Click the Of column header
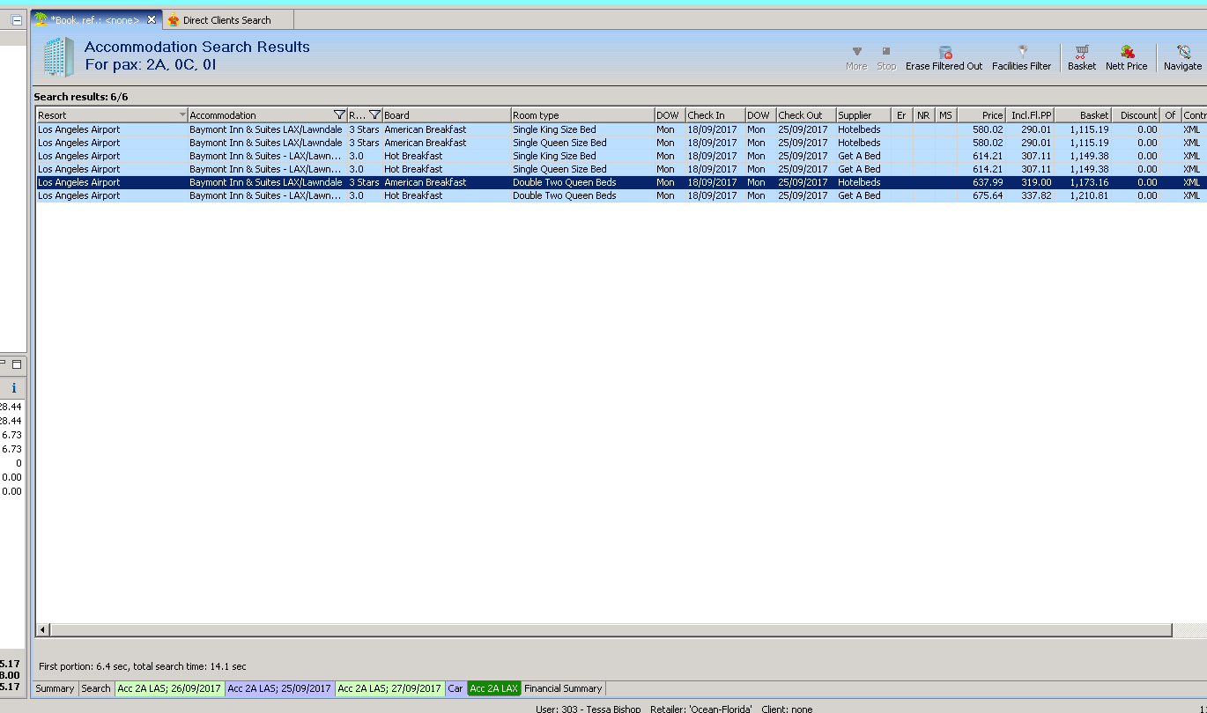Image resolution: width=1207 pixels, height=713 pixels. click(x=1170, y=115)
